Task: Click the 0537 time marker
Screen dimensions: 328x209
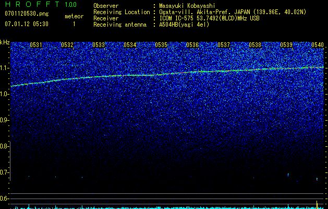Action: coord(224,44)
